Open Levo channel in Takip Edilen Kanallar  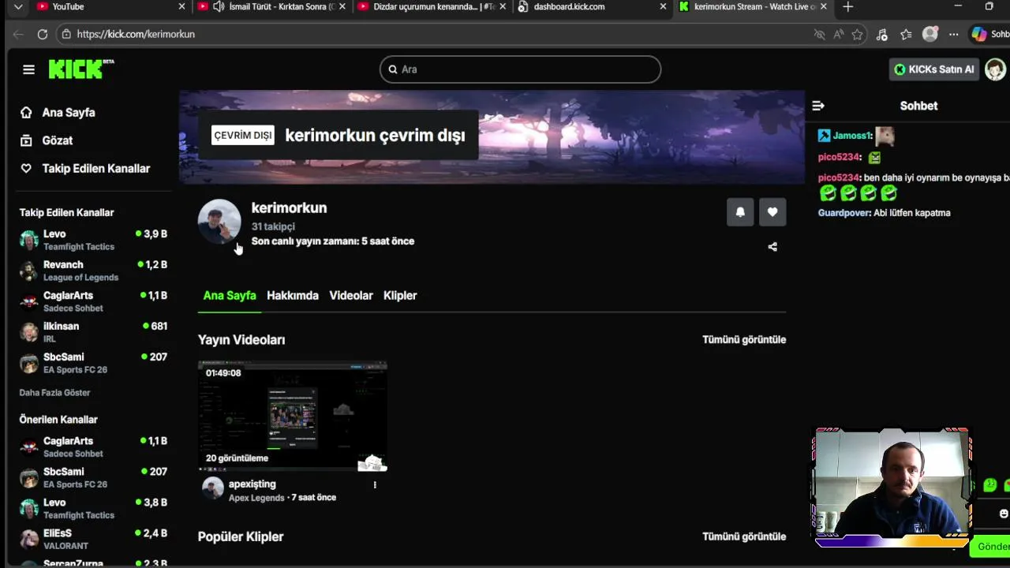(x=93, y=240)
